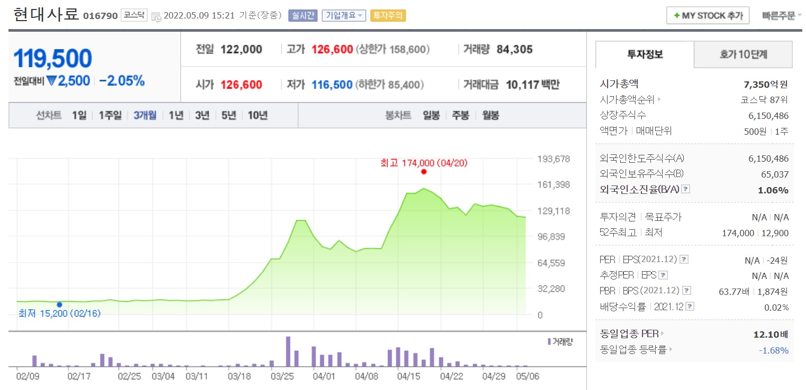Switch to the 호가 10단계 tab
This screenshot has height=390, width=806.
tap(742, 54)
